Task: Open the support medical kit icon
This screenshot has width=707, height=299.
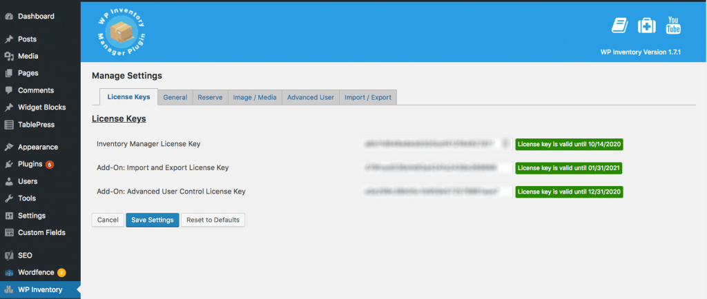Action: point(646,25)
